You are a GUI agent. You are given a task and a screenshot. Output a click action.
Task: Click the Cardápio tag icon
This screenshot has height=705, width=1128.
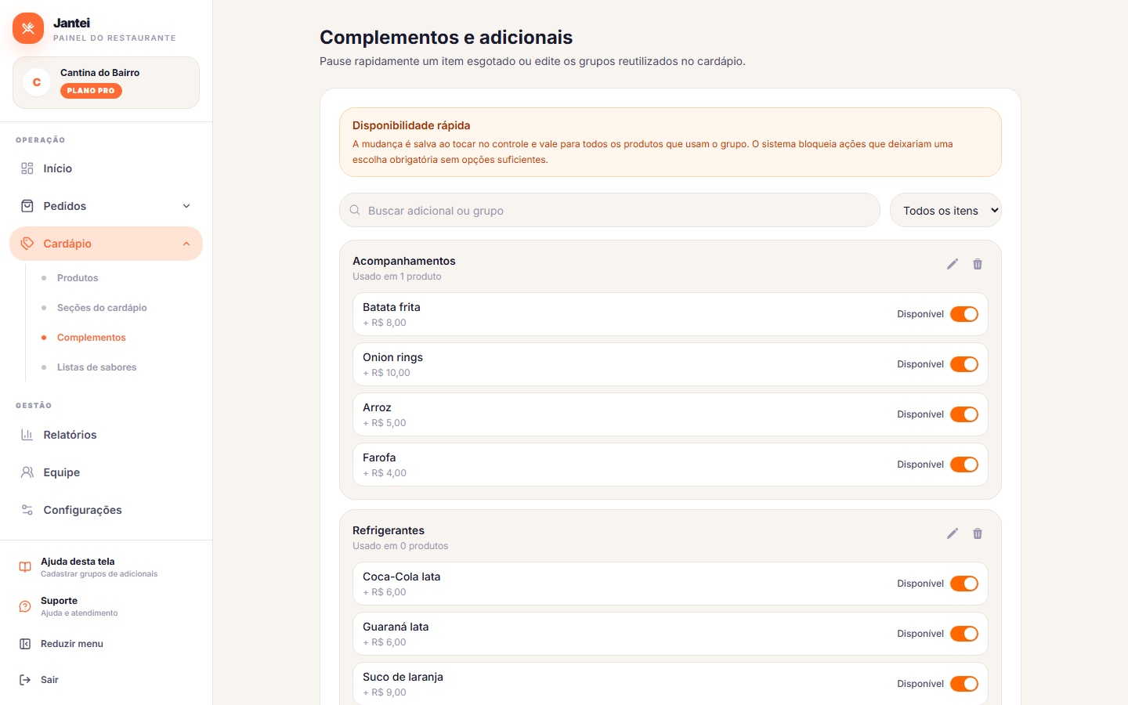pyautogui.click(x=27, y=244)
